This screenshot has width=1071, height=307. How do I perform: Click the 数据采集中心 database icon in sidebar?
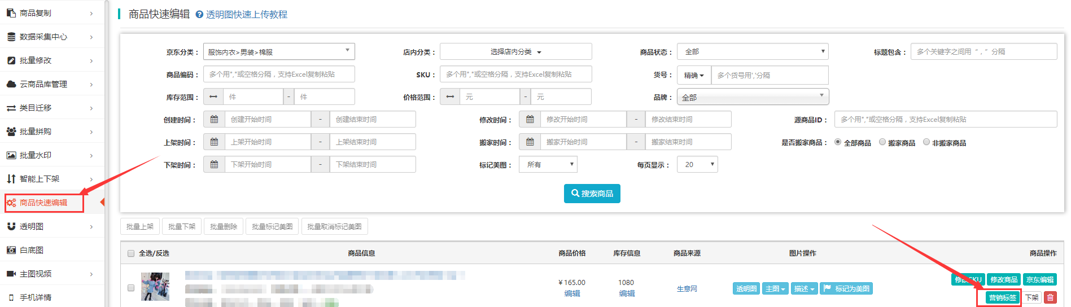(x=11, y=37)
